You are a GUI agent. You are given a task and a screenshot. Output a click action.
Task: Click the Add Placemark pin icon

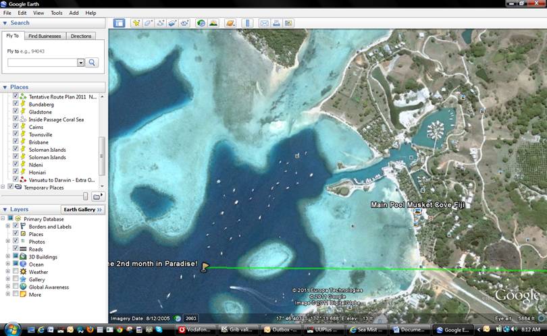click(136, 24)
